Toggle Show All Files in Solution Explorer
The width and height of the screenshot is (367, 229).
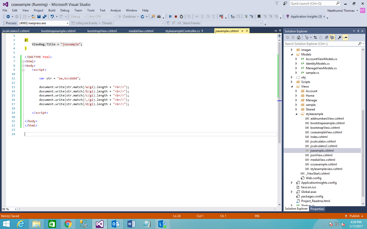pos(332,37)
